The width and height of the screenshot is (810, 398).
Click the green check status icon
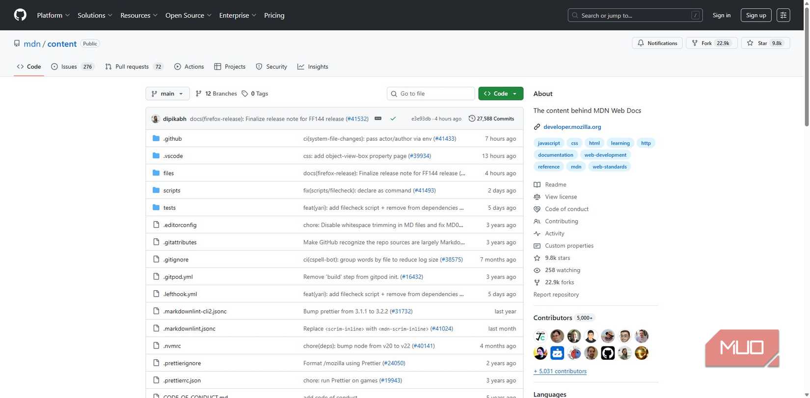393,119
